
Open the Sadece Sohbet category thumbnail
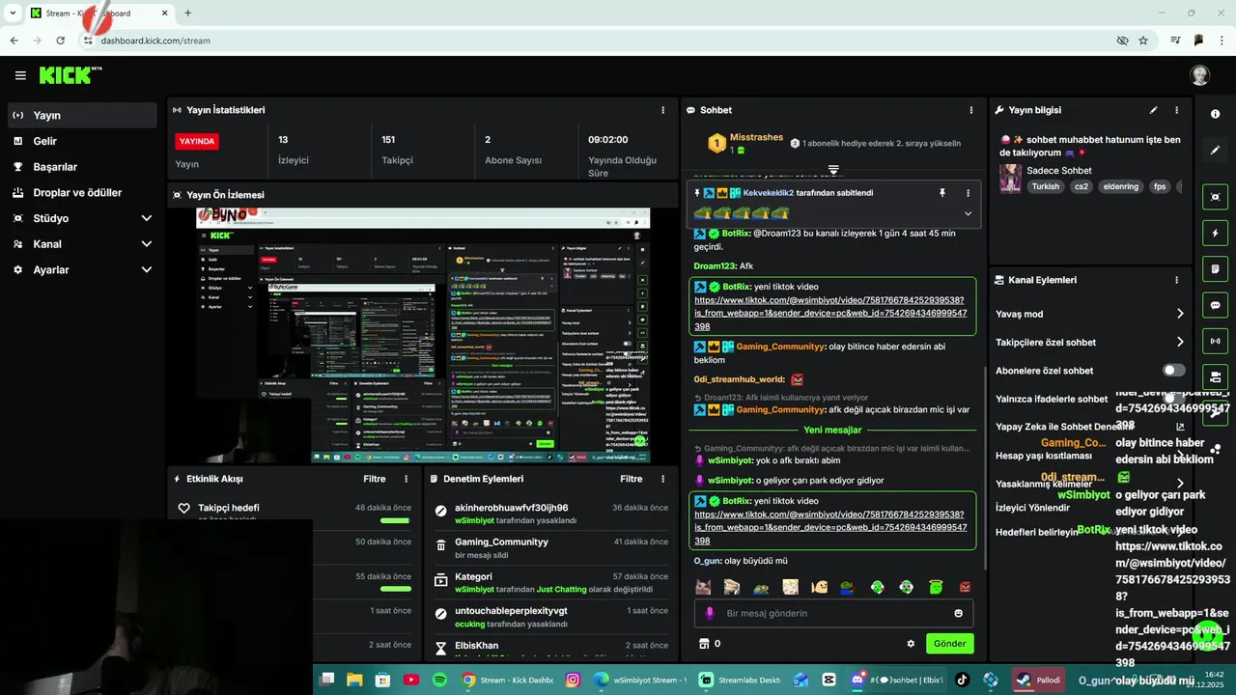(1010, 179)
